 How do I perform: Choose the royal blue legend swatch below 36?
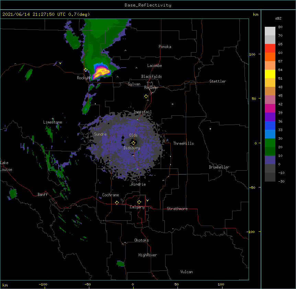pos(270,125)
